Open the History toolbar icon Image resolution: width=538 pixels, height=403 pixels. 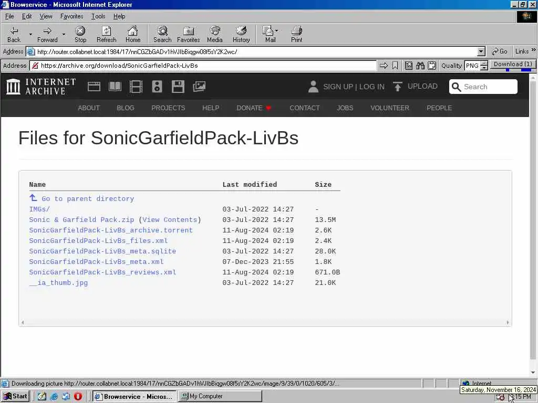pyautogui.click(x=241, y=34)
